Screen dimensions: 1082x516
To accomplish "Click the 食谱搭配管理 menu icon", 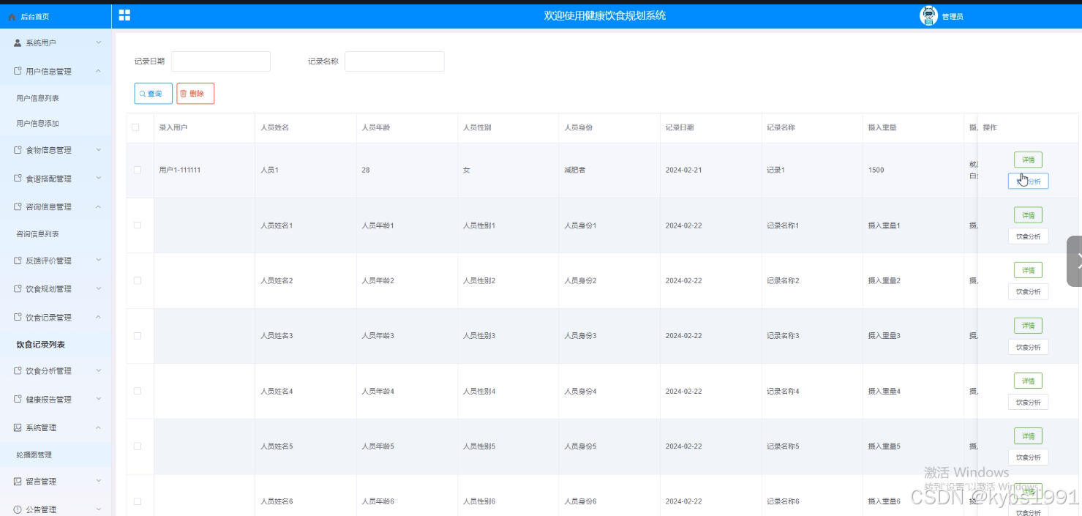I will pos(18,178).
